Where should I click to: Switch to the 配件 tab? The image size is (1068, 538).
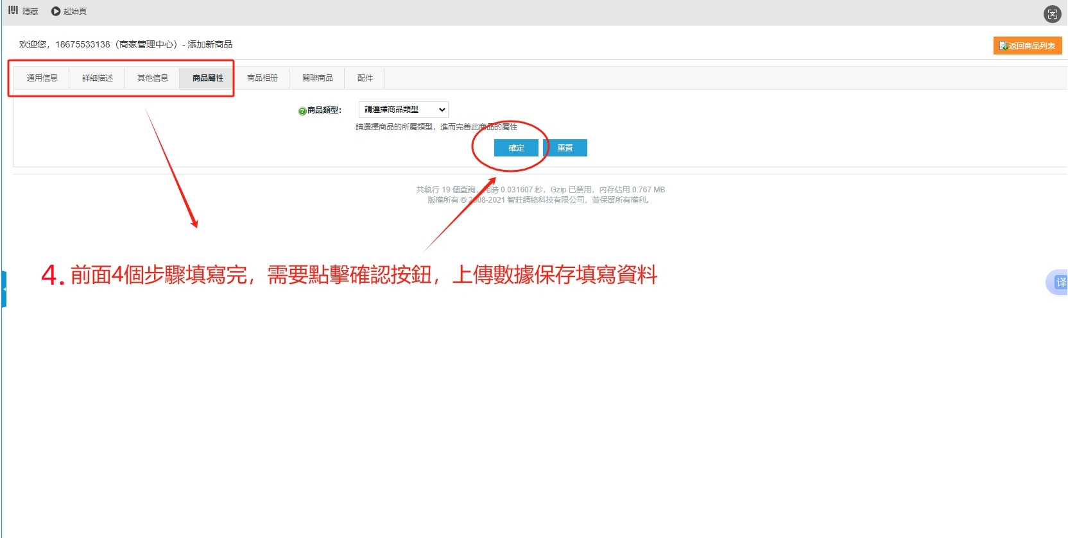tap(365, 78)
